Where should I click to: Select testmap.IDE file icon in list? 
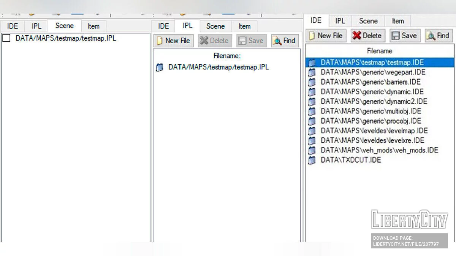pos(312,63)
